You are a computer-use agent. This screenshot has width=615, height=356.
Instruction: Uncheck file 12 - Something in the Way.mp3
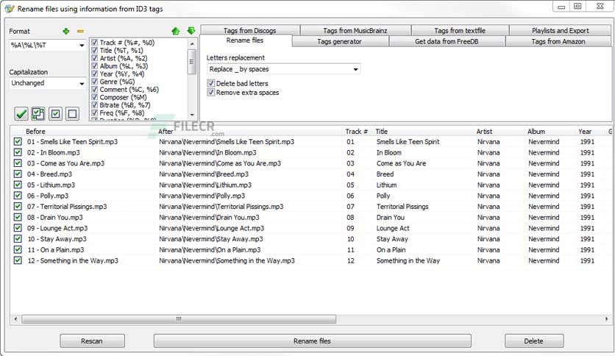point(18,260)
